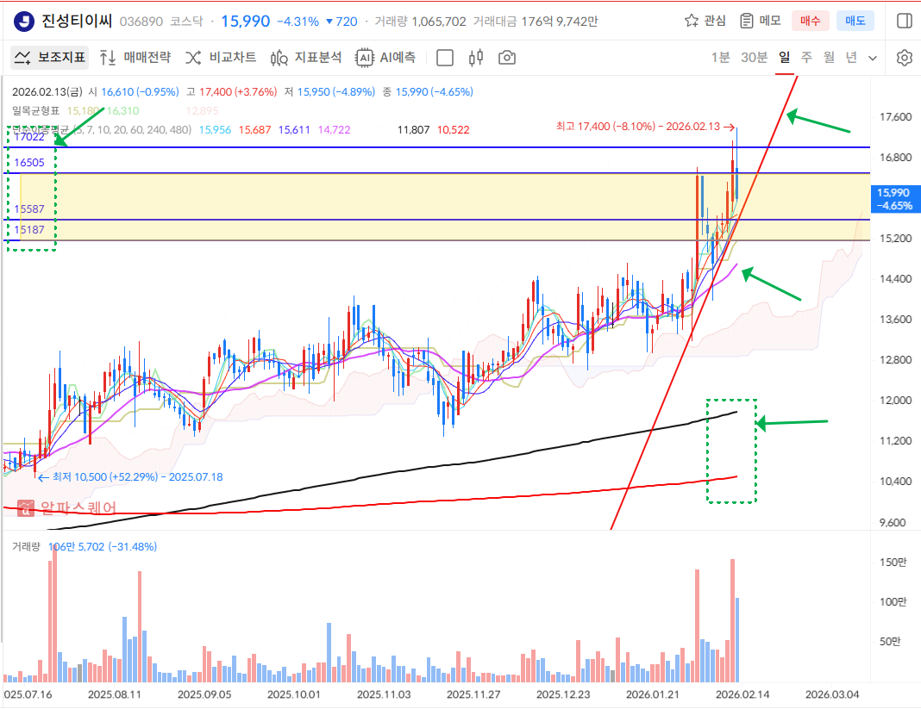Add stock to 관심 watchlist star
Viewport: 921px width, 709px height.
[x=705, y=21]
